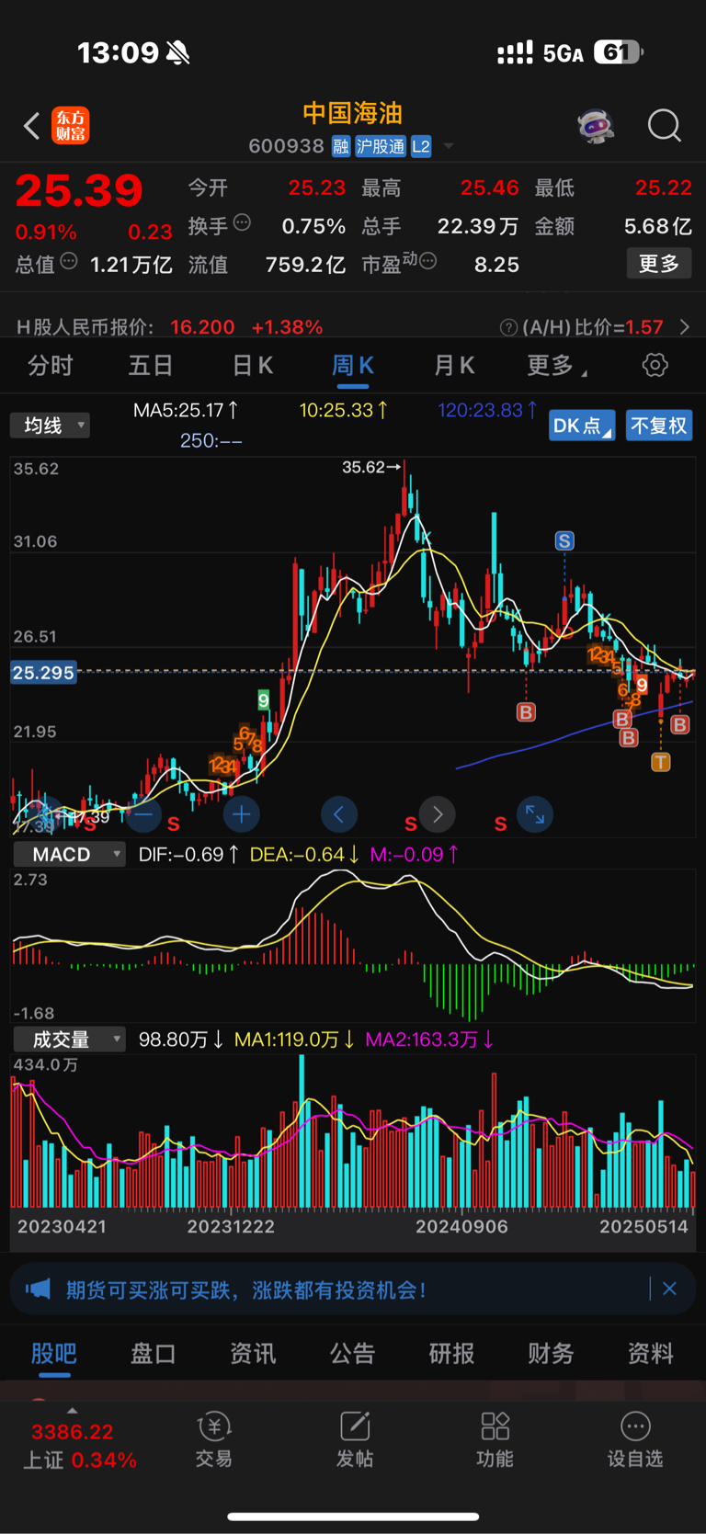Viewport: 706px width, 1534px height.
Task: Tap the search magnifier icon
Action: coord(664,126)
